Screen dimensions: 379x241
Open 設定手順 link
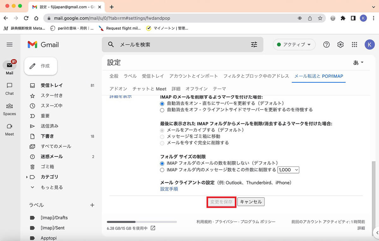pos(169,189)
